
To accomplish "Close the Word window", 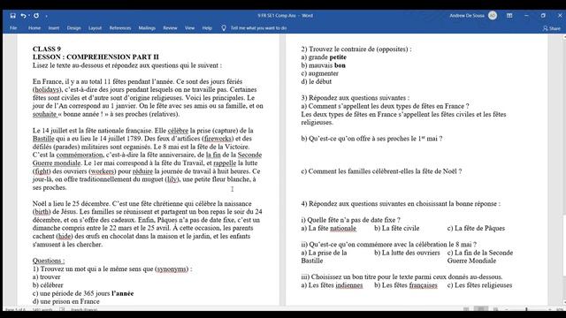I will pos(560,16).
